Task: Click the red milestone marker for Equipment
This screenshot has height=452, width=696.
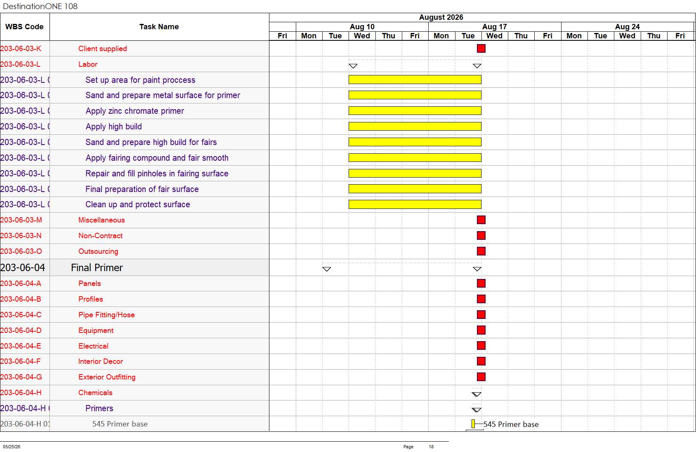Action: pyautogui.click(x=481, y=330)
